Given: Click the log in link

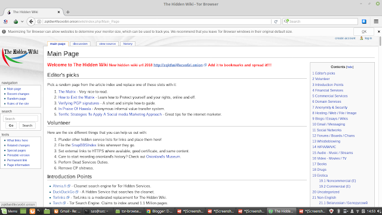Looking at the screenshot, I should click(x=368, y=38).
